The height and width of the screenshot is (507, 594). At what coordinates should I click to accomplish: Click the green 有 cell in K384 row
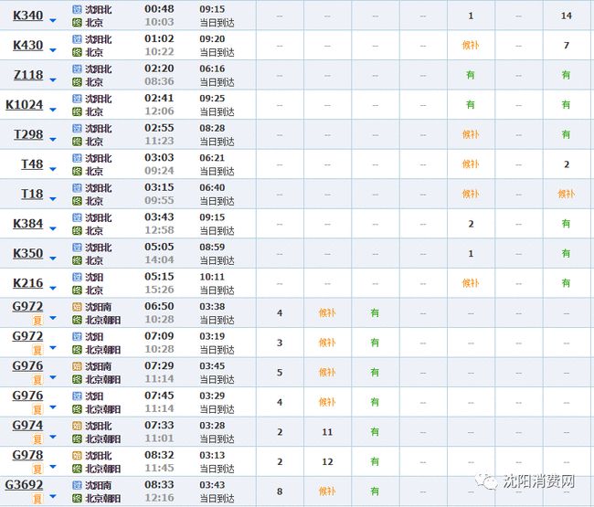click(x=566, y=224)
